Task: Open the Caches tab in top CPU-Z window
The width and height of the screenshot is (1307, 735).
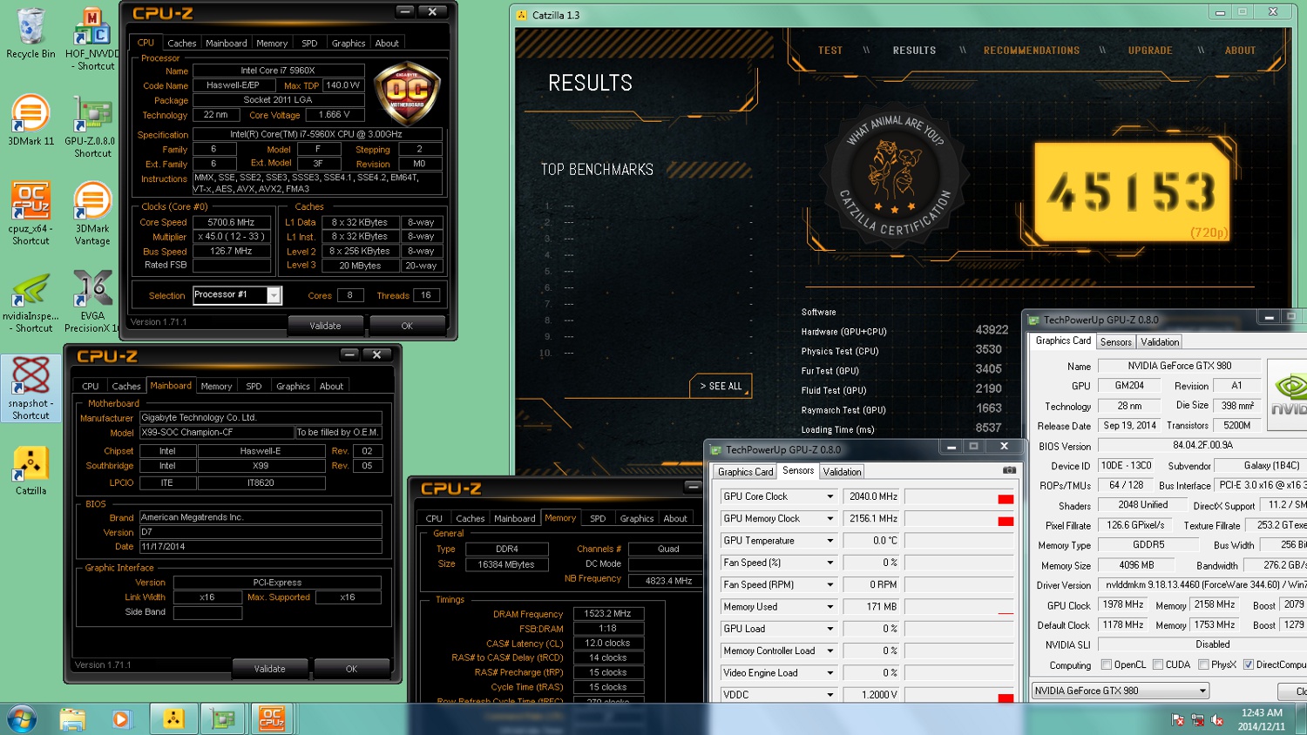Action: pyautogui.click(x=181, y=43)
